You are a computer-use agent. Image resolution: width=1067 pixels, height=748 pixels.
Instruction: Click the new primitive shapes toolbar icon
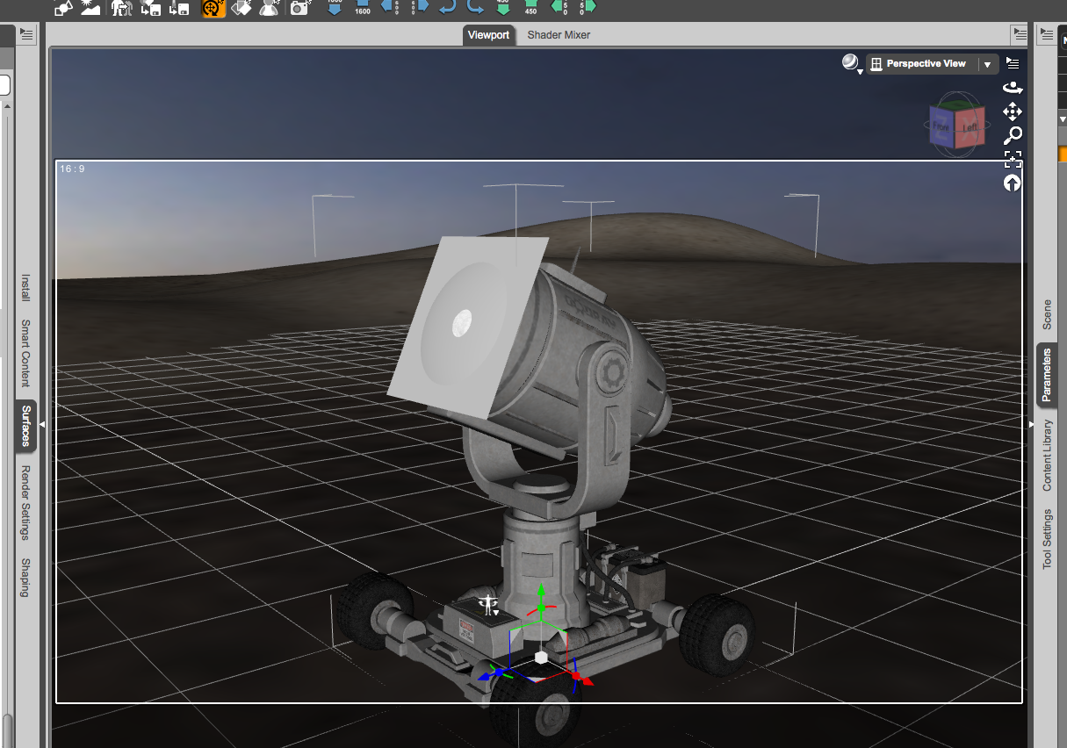tap(63, 8)
